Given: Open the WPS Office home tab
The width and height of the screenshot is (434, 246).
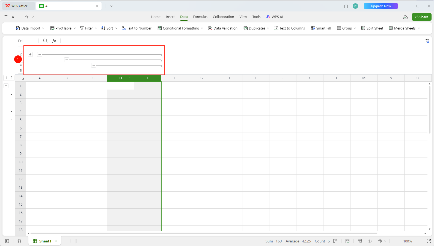Looking at the screenshot, I should (18, 6).
